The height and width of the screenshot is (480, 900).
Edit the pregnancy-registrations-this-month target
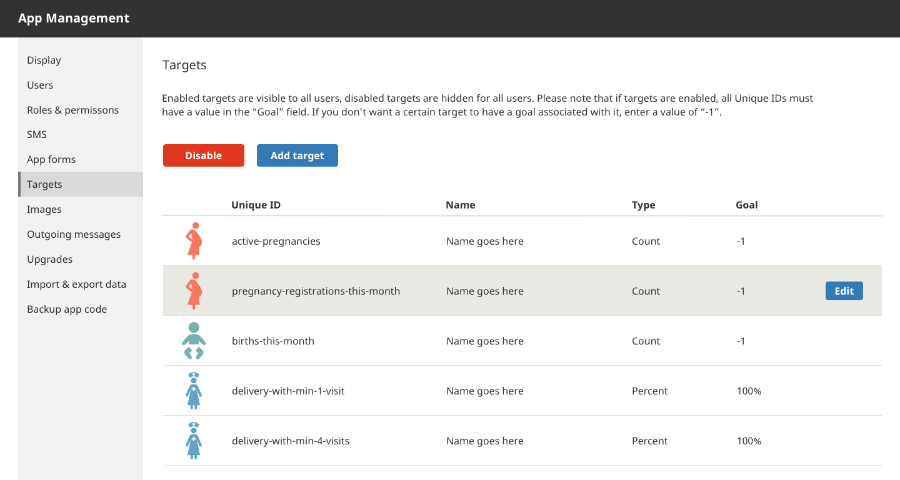click(x=844, y=291)
